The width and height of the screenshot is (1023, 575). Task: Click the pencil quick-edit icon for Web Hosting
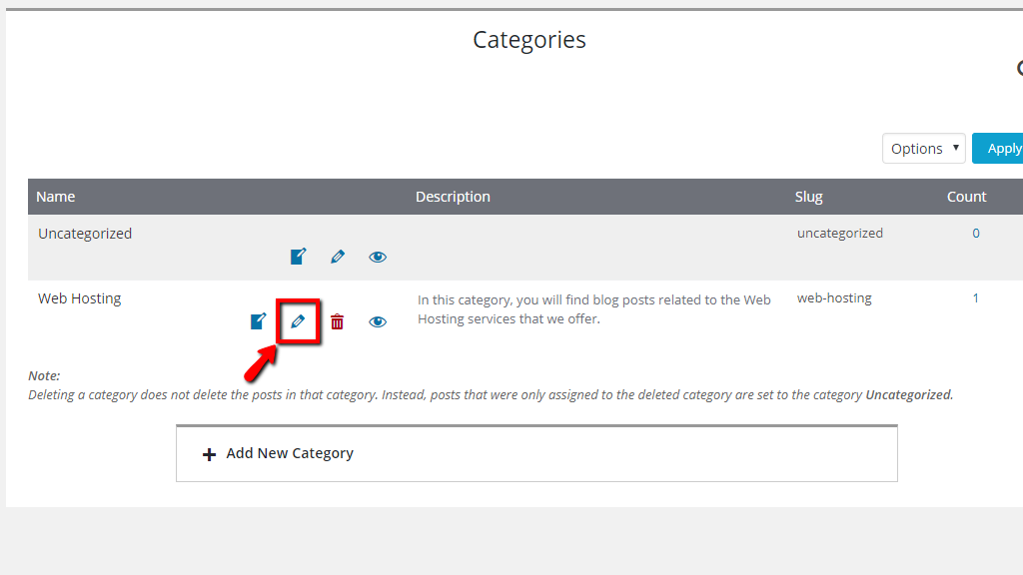pyautogui.click(x=298, y=321)
